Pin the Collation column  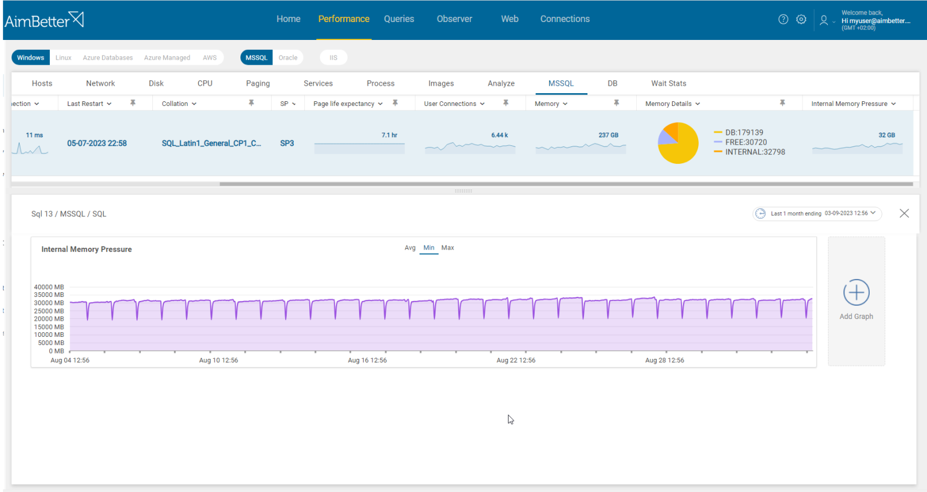click(251, 102)
